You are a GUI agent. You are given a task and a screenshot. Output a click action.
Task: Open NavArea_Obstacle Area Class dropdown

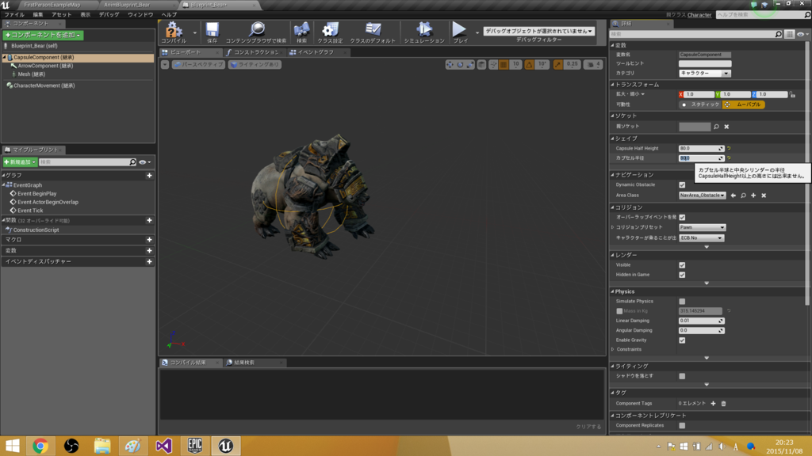click(x=703, y=196)
